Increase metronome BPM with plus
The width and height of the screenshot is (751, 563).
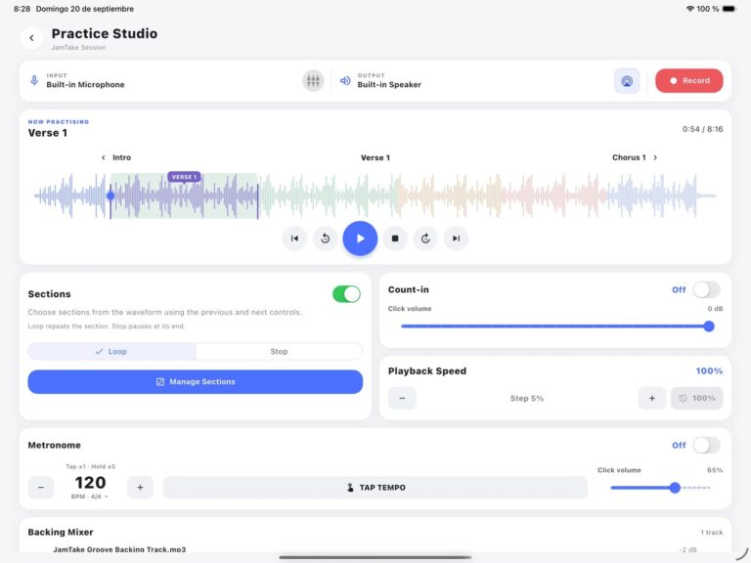point(140,488)
